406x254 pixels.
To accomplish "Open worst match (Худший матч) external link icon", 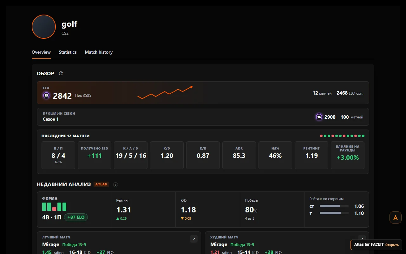I will pos(362,239).
